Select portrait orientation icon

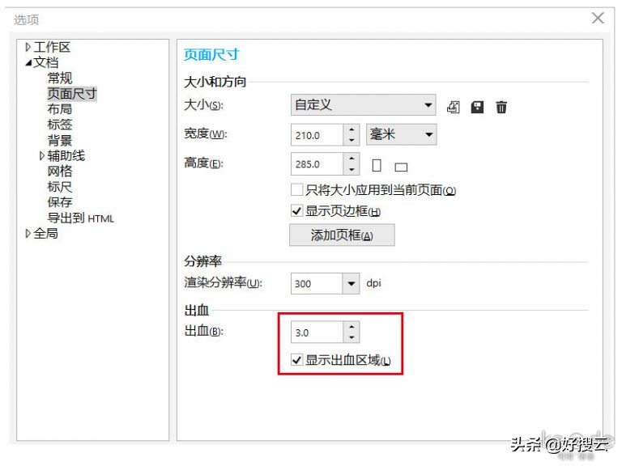point(377,165)
